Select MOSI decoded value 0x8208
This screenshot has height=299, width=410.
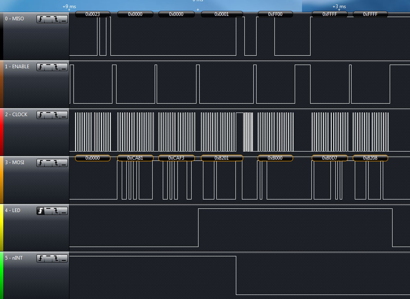pyautogui.click(x=370, y=158)
